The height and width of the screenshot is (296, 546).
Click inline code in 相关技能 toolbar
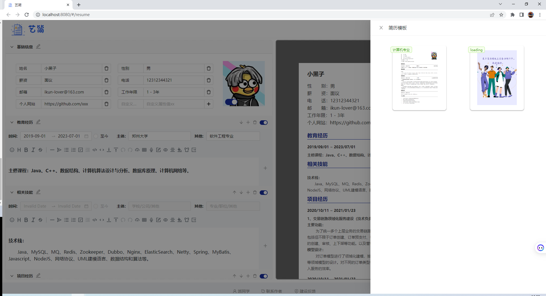click(x=102, y=220)
